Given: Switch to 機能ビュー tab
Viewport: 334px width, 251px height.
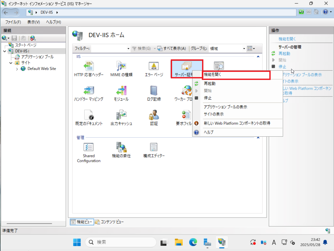Looking at the screenshot, I should tap(82, 222).
